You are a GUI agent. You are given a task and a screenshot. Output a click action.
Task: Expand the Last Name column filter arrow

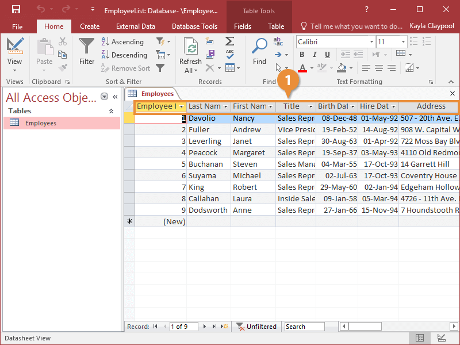click(225, 106)
